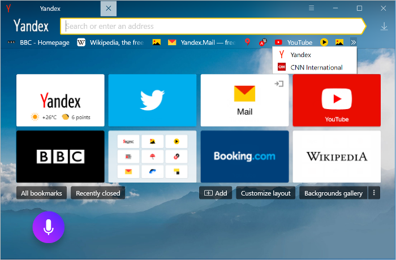The image size is (396, 260).
Task: Click the Яндекс icon in the folder tile
Action: click(x=128, y=141)
